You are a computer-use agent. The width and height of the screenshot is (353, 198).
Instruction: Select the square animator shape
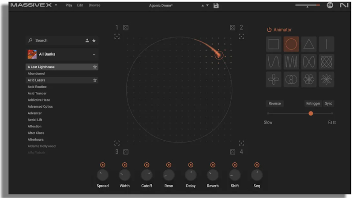pyautogui.click(x=274, y=44)
